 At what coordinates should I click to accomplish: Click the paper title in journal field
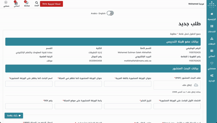tap(78, 84)
